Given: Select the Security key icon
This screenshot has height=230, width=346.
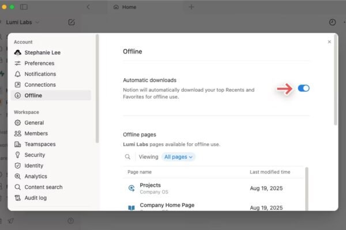Looking at the screenshot, I should (18, 155).
